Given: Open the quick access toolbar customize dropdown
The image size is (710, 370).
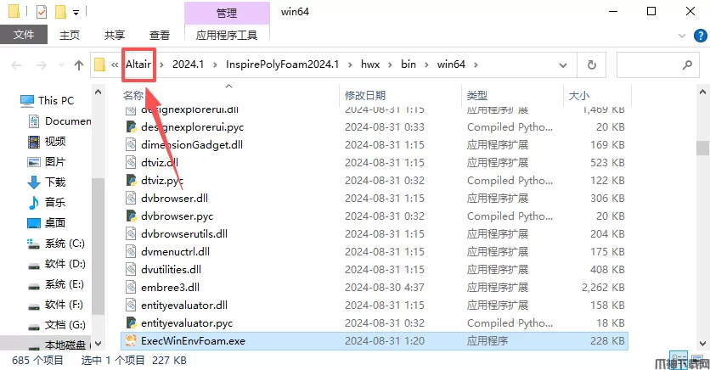Looking at the screenshot, I should pos(76,12).
